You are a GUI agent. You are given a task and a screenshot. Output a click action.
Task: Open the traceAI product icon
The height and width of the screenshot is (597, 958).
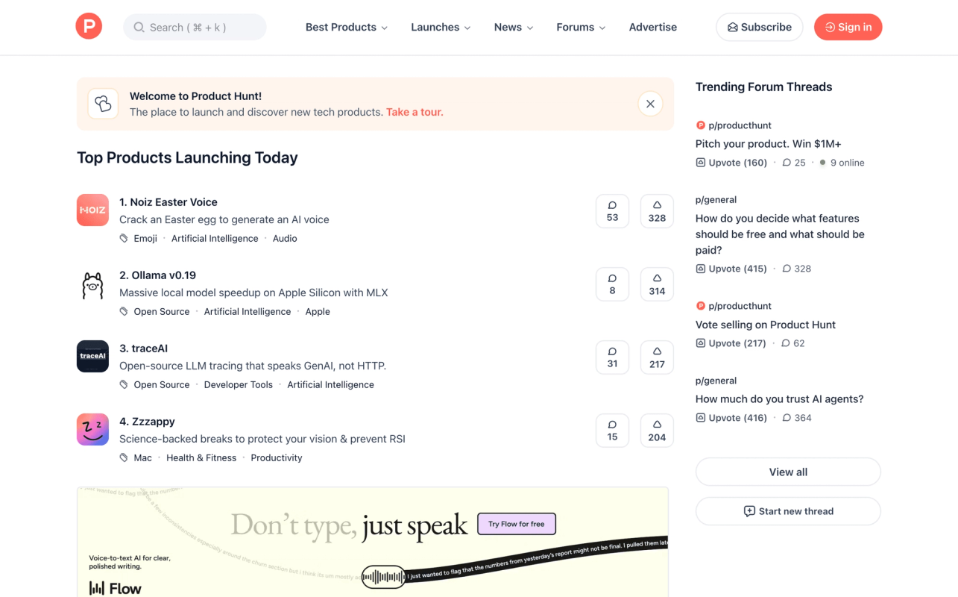[x=92, y=357]
